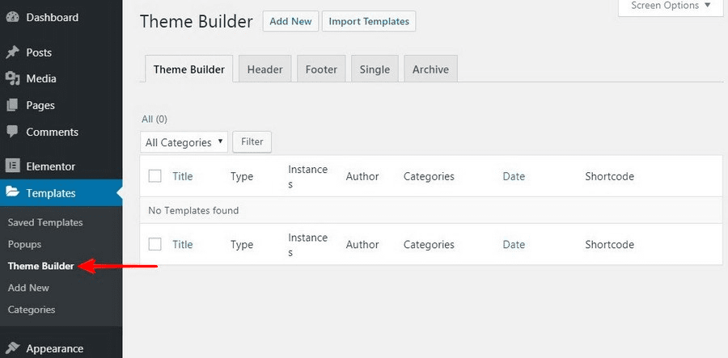Click the Theme Builder page heading

[x=197, y=21]
